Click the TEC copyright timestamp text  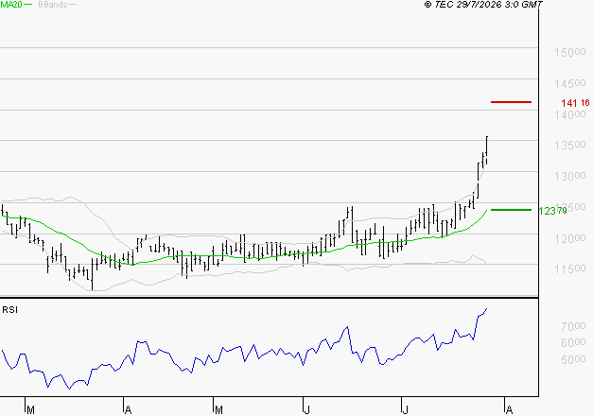483,4
